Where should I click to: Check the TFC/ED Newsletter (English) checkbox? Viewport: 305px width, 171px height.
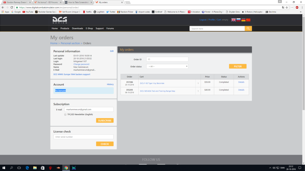click(x=65, y=114)
